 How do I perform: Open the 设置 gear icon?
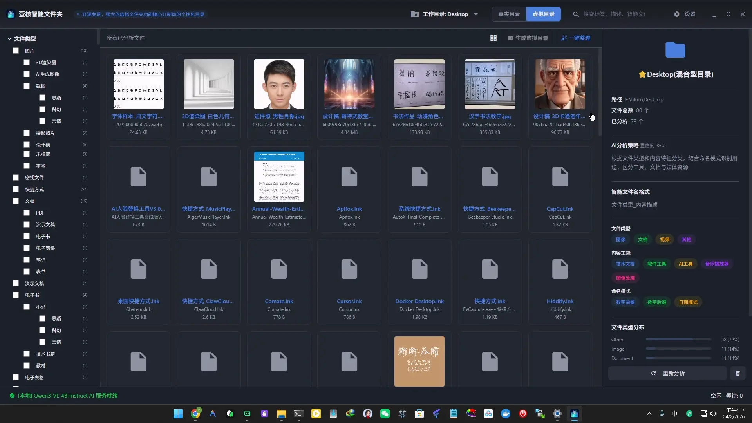tap(677, 14)
